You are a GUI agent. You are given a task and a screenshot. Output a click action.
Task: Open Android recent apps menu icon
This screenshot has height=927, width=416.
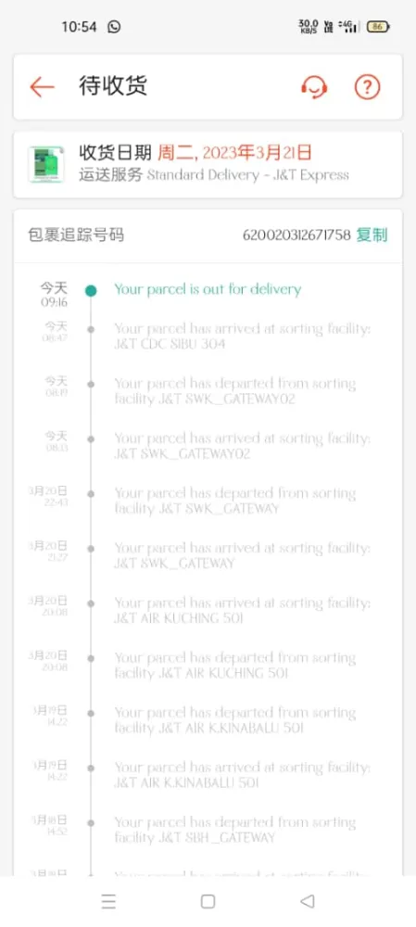point(108,901)
